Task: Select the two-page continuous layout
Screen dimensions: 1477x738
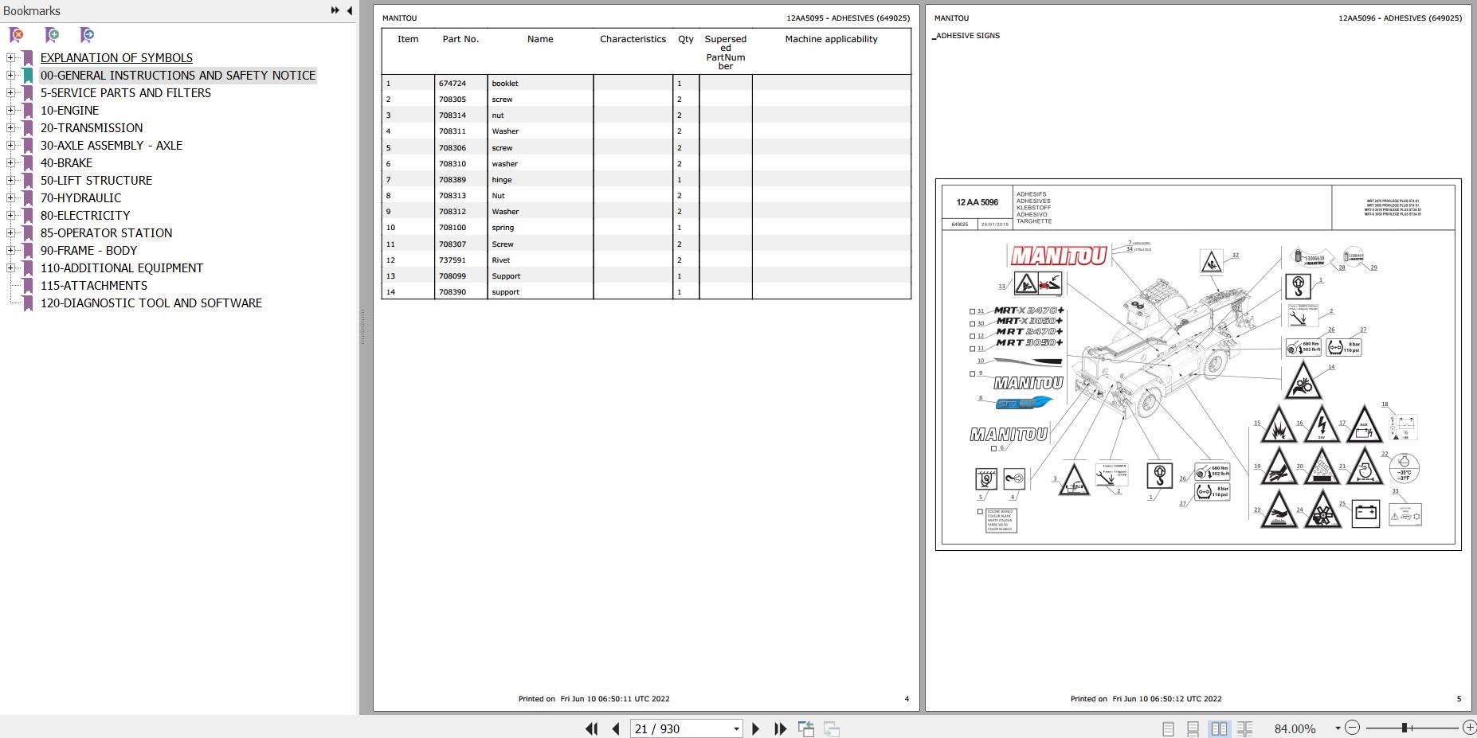Action: (1244, 728)
